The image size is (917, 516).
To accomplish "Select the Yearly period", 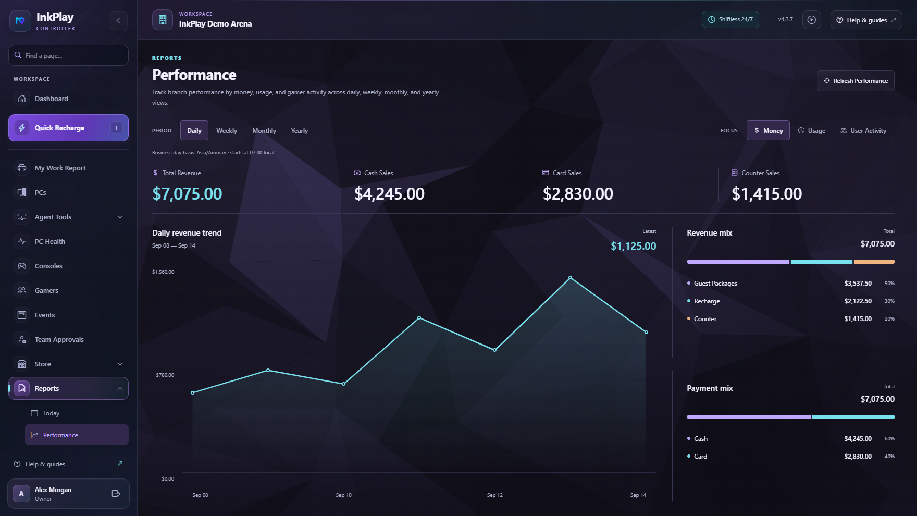I will pos(300,131).
